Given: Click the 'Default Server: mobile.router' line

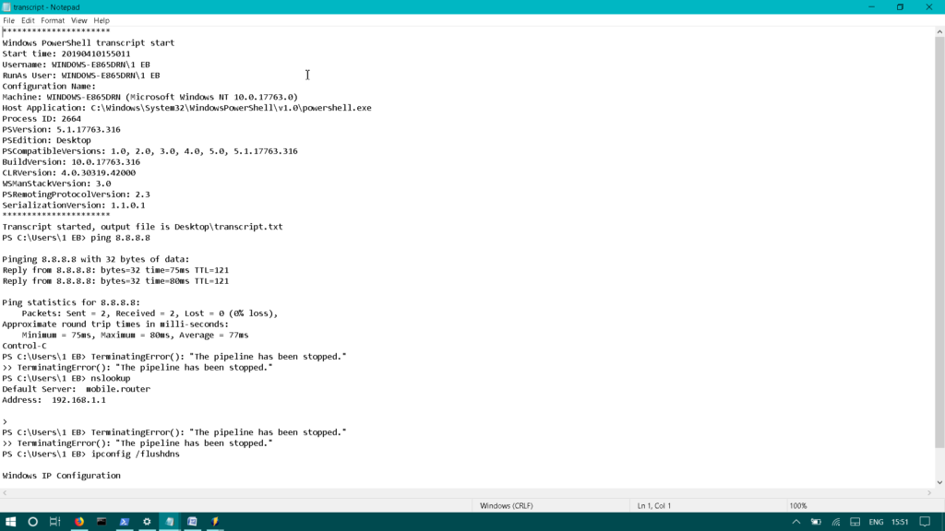Looking at the screenshot, I should tap(76, 390).
